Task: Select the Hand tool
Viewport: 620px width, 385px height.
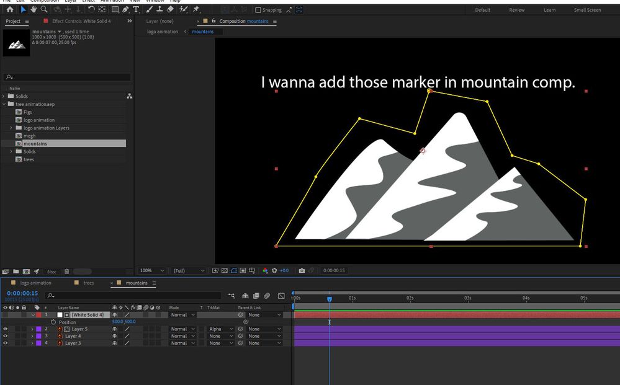Action: click(34, 9)
